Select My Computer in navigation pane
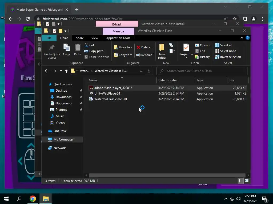Viewport: 273px width, 204px height. [62, 139]
